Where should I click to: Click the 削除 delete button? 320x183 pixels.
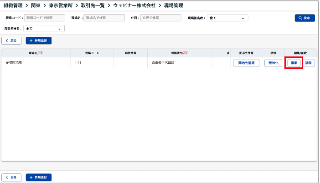click(309, 63)
